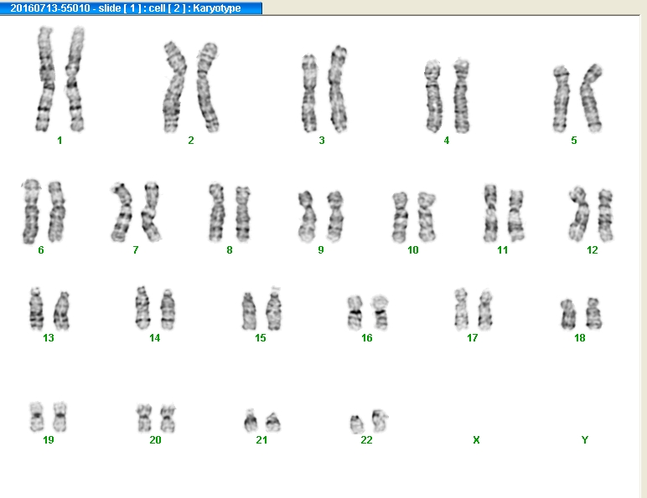Click the green label 13
This screenshot has height=498, width=647.
pyautogui.click(x=49, y=338)
